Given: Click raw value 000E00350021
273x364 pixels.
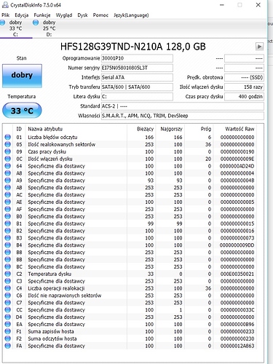Looking at the screenshot, I should point(237,274).
